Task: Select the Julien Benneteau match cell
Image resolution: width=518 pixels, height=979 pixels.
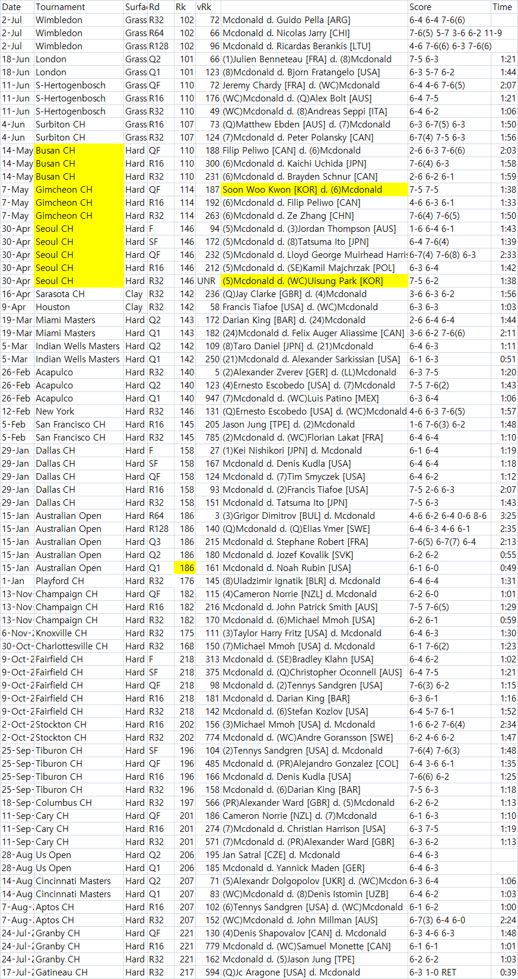Action: click(314, 59)
